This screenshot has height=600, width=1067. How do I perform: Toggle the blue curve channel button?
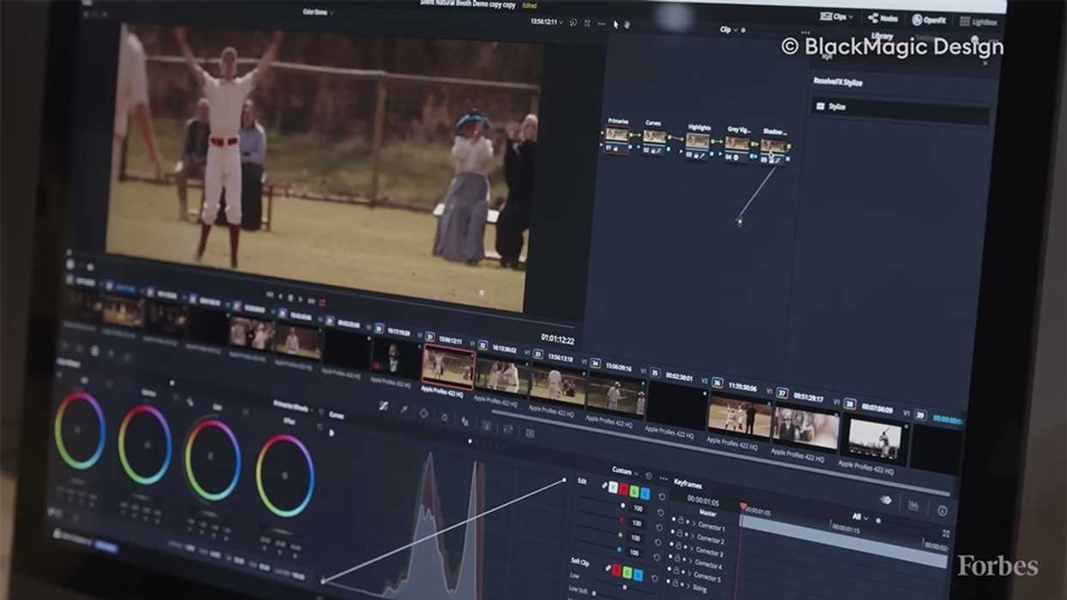644,495
